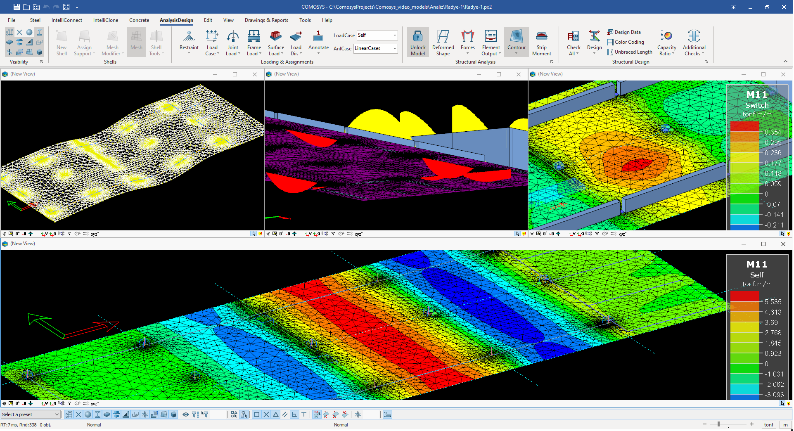This screenshot has height=431, width=794.
Task: Switch to the Steel tab
Action: tap(35, 20)
